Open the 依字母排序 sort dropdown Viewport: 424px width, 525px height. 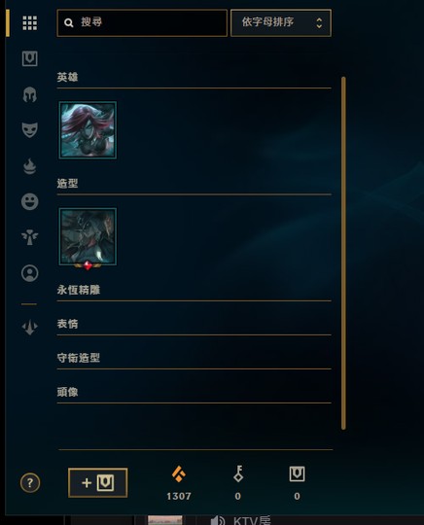(x=281, y=22)
